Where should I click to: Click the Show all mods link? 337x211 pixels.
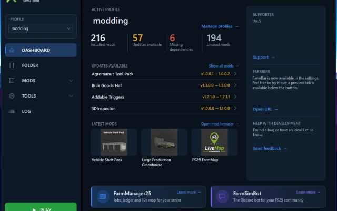(223, 66)
